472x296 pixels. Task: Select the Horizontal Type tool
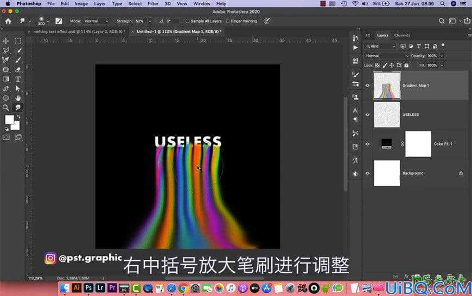[18, 79]
